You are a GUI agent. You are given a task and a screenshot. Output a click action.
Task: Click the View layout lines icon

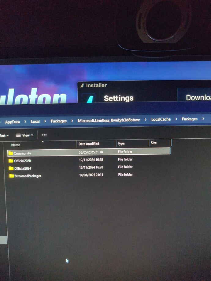[x=18, y=135]
